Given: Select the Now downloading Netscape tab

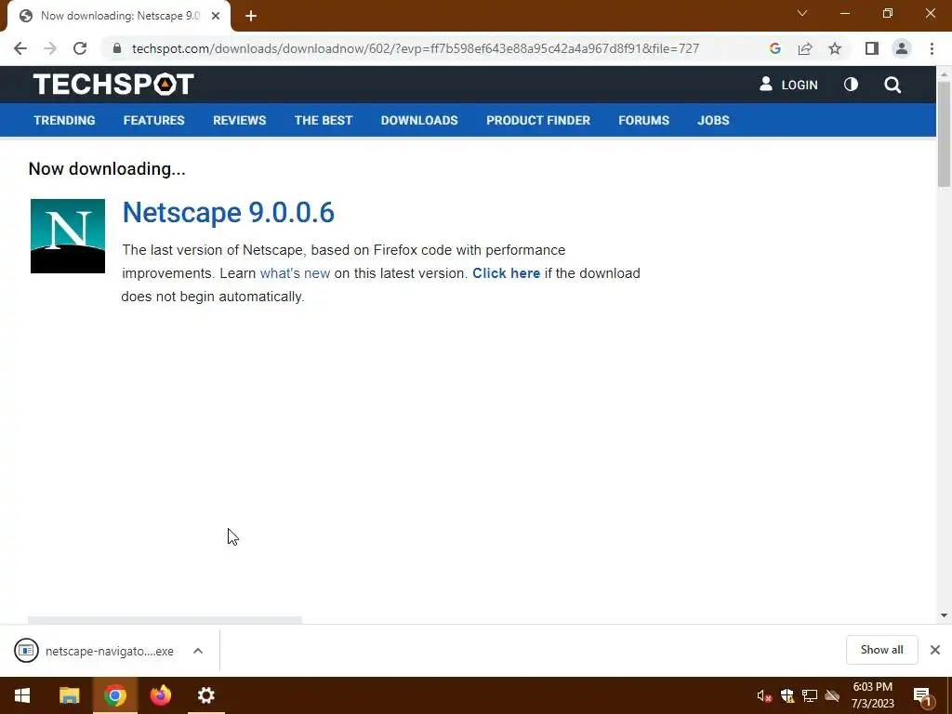Looking at the screenshot, I should coord(118,16).
